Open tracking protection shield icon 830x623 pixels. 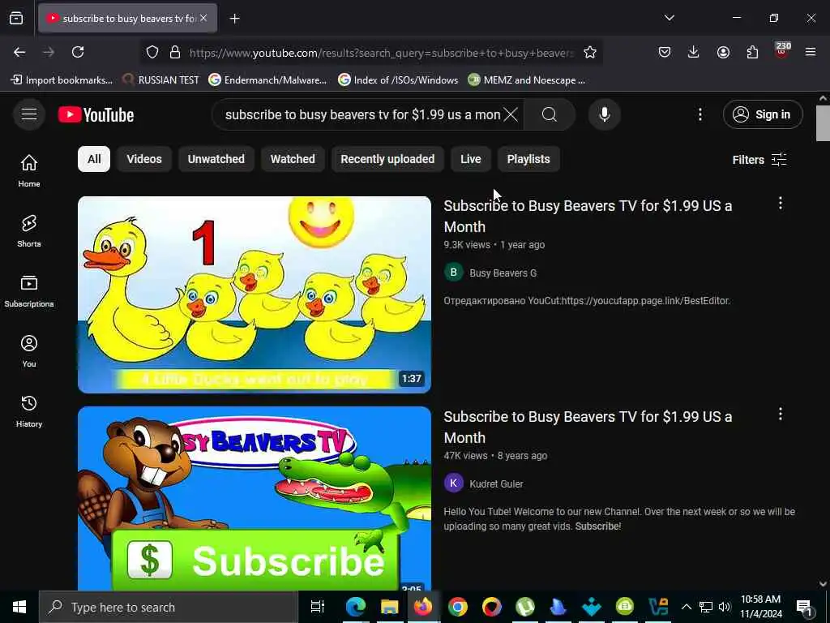tap(152, 53)
